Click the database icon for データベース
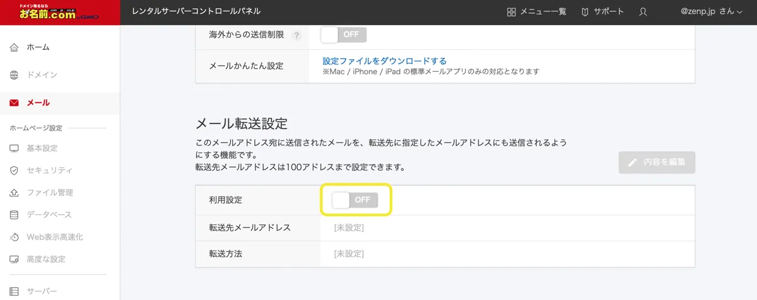 (x=15, y=215)
